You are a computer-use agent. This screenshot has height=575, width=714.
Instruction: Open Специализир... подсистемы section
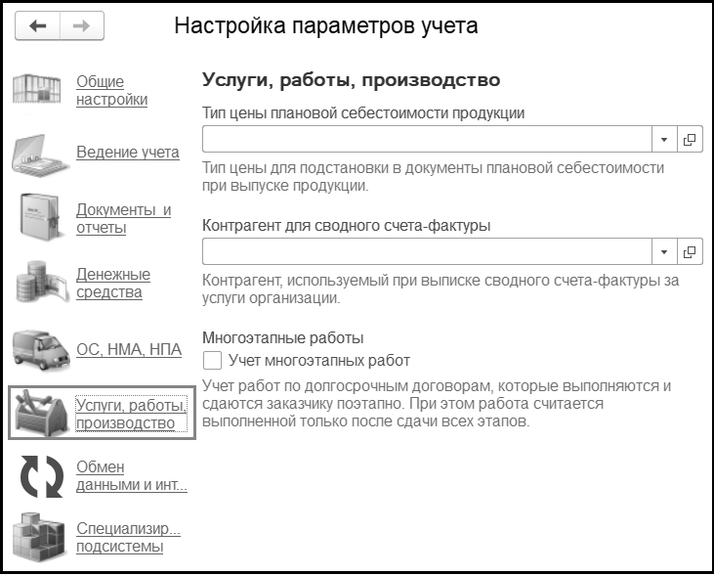[128, 537]
